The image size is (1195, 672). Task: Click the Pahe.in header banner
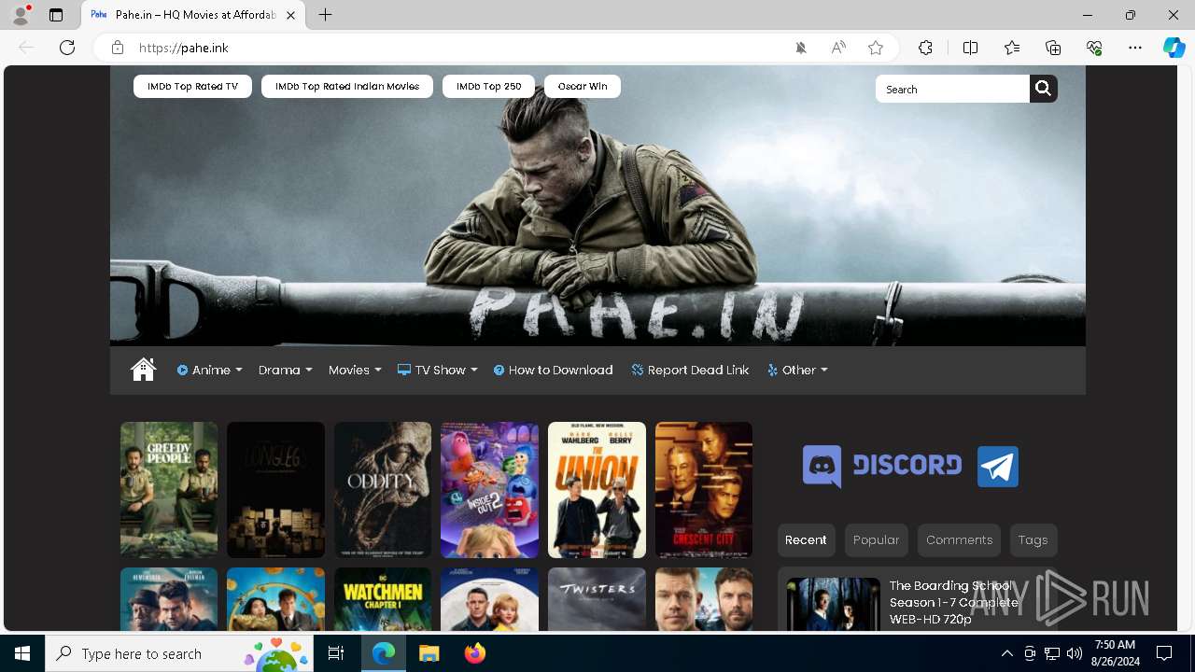597,205
